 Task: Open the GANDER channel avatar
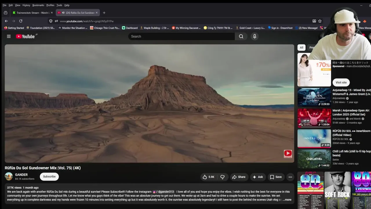(9, 176)
